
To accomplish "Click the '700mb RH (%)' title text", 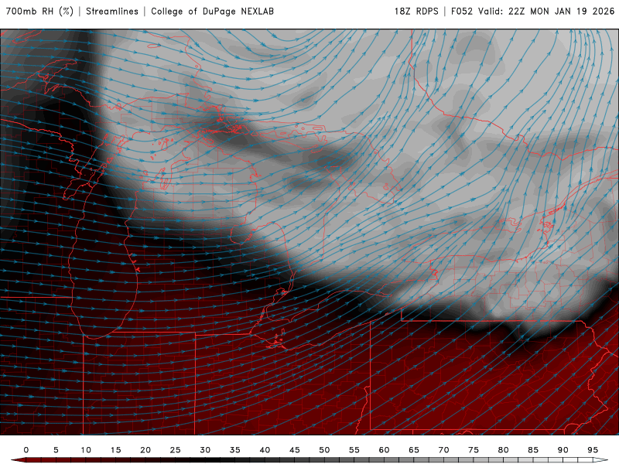I will (39, 11).
